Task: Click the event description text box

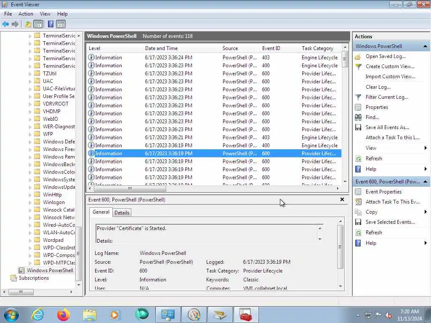Action: coord(209,234)
